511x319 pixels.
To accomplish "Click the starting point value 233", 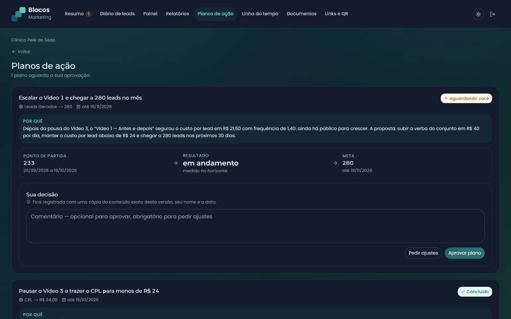I will [29, 163].
